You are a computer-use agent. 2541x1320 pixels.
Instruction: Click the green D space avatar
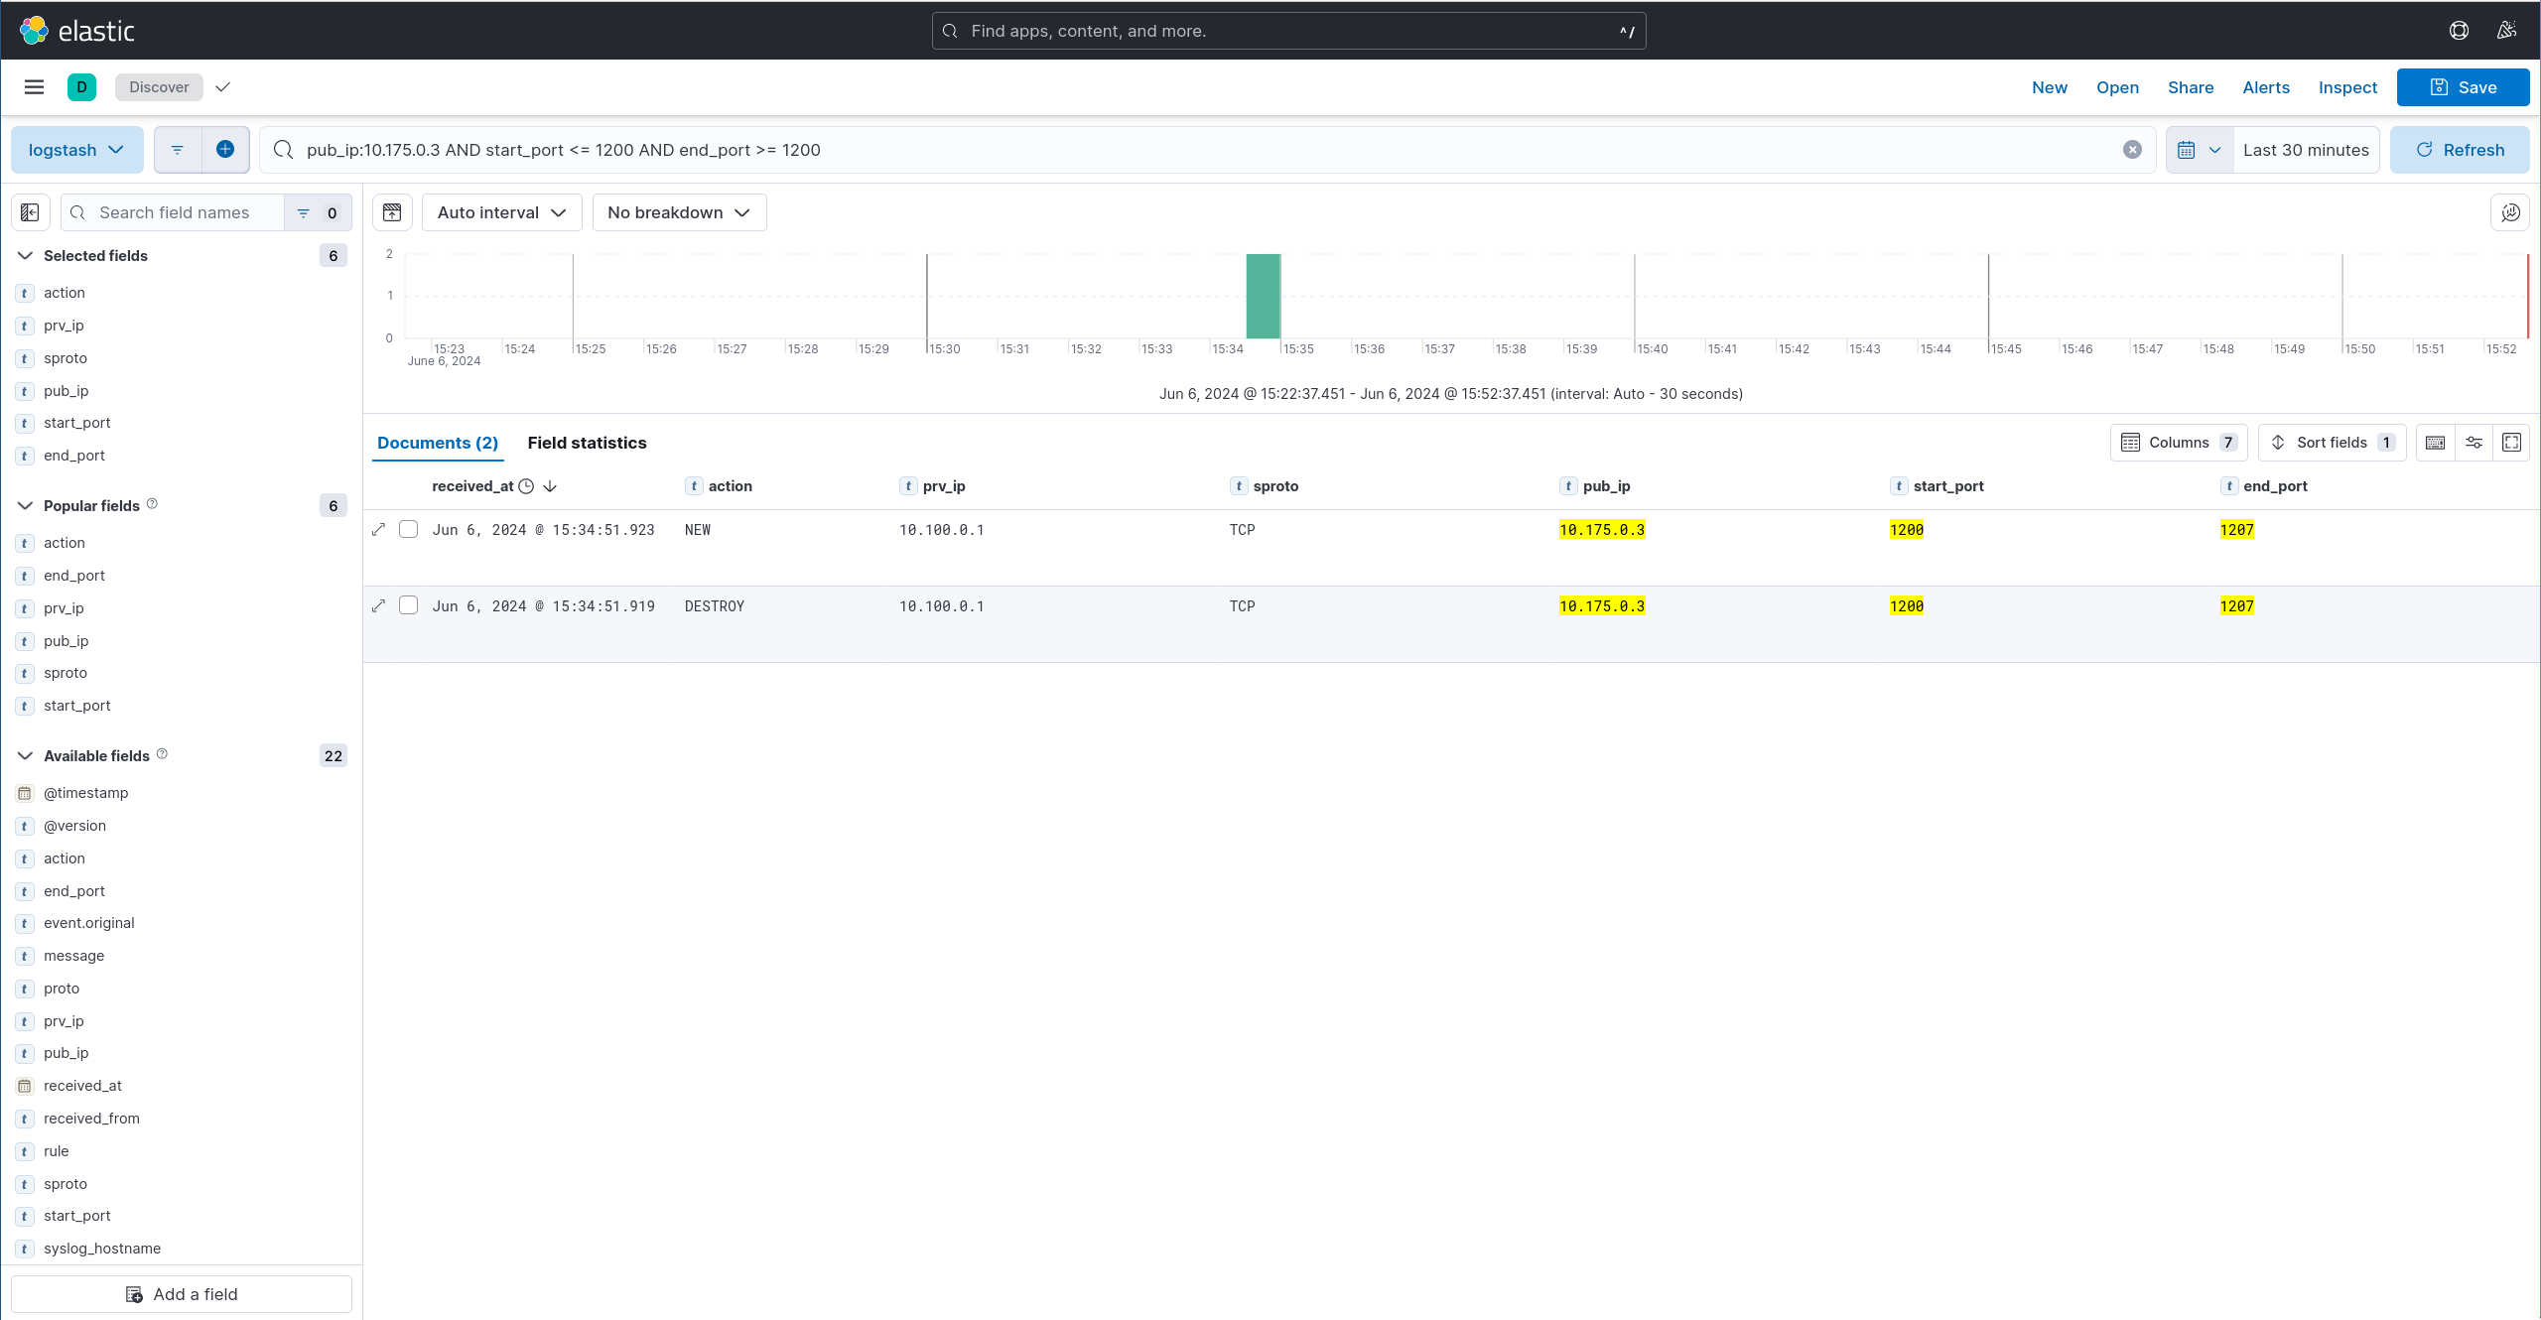pyautogui.click(x=81, y=87)
